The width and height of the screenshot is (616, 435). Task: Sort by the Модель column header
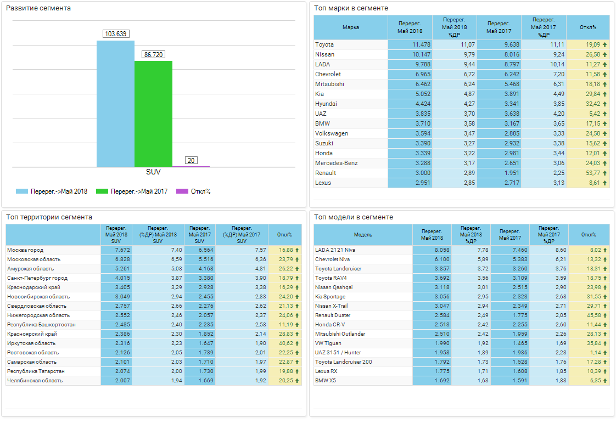[363, 235]
